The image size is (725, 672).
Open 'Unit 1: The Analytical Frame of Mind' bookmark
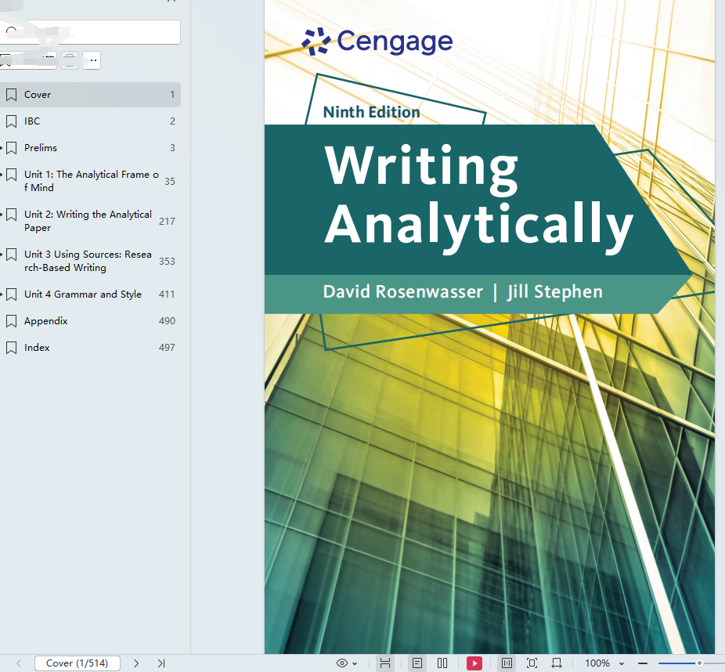[90, 181]
